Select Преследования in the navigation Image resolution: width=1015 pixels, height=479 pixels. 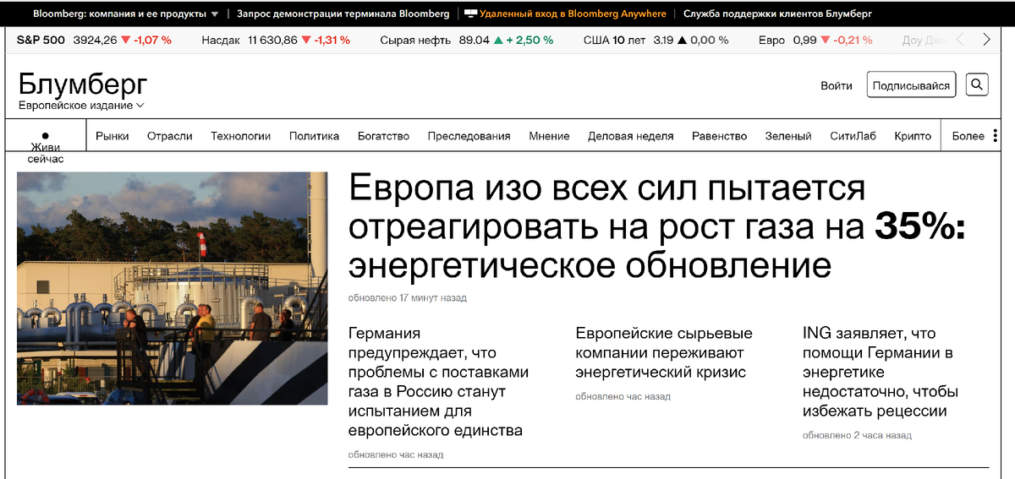tap(469, 136)
